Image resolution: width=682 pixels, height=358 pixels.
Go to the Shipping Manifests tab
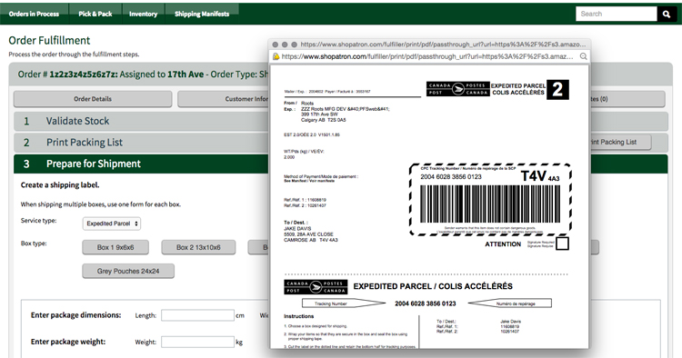coord(202,14)
